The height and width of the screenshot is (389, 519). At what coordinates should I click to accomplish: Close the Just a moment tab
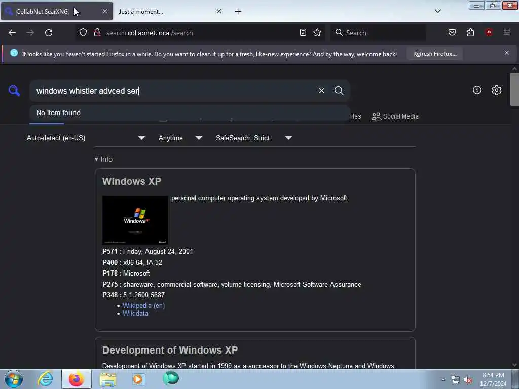coord(219,11)
